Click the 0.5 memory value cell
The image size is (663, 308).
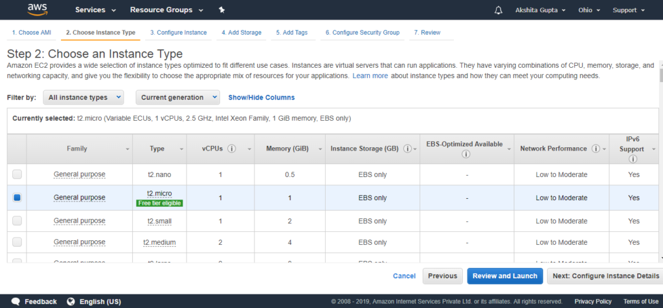click(x=289, y=175)
